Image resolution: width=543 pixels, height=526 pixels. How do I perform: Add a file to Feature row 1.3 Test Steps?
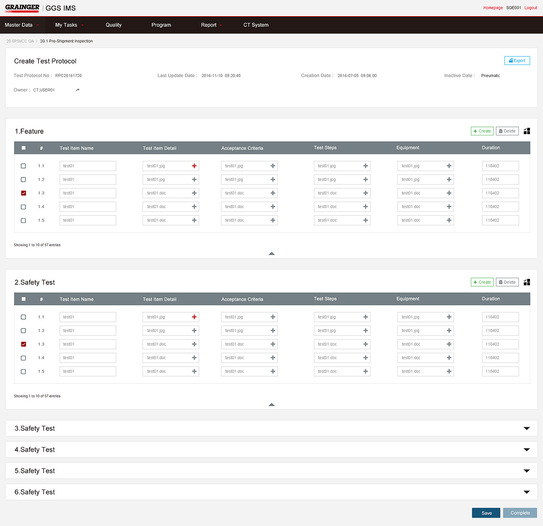point(366,193)
